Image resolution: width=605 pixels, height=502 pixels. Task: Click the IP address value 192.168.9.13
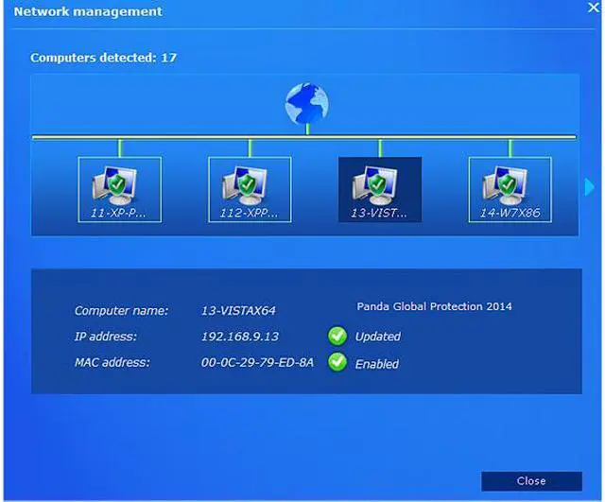(x=239, y=337)
